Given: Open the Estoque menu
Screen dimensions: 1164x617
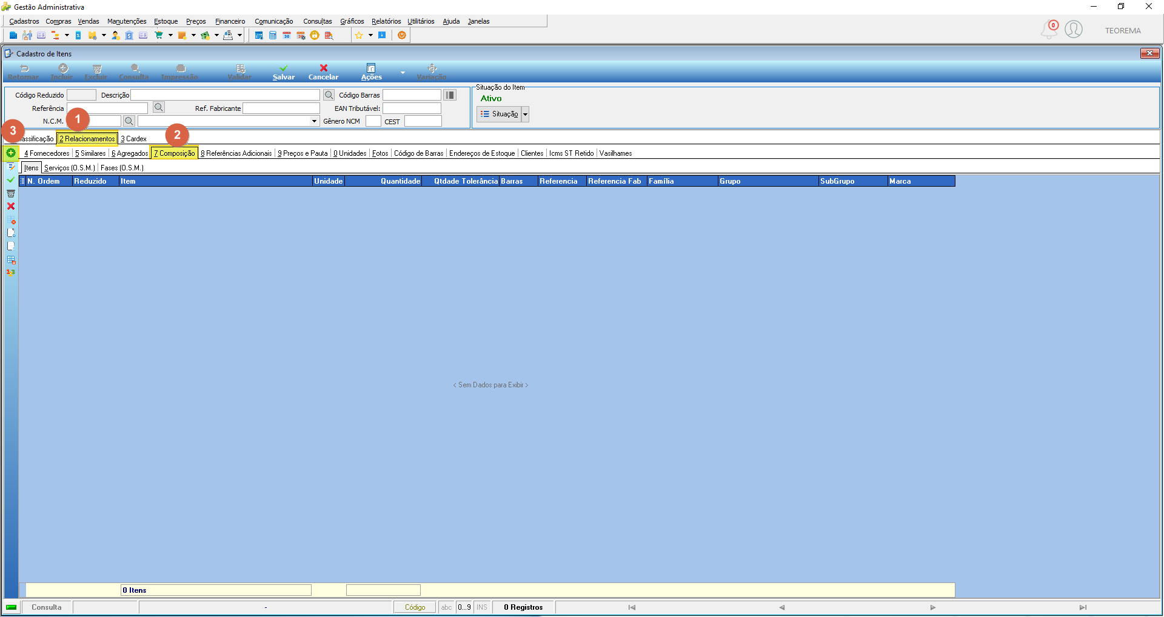Looking at the screenshot, I should coord(166,21).
